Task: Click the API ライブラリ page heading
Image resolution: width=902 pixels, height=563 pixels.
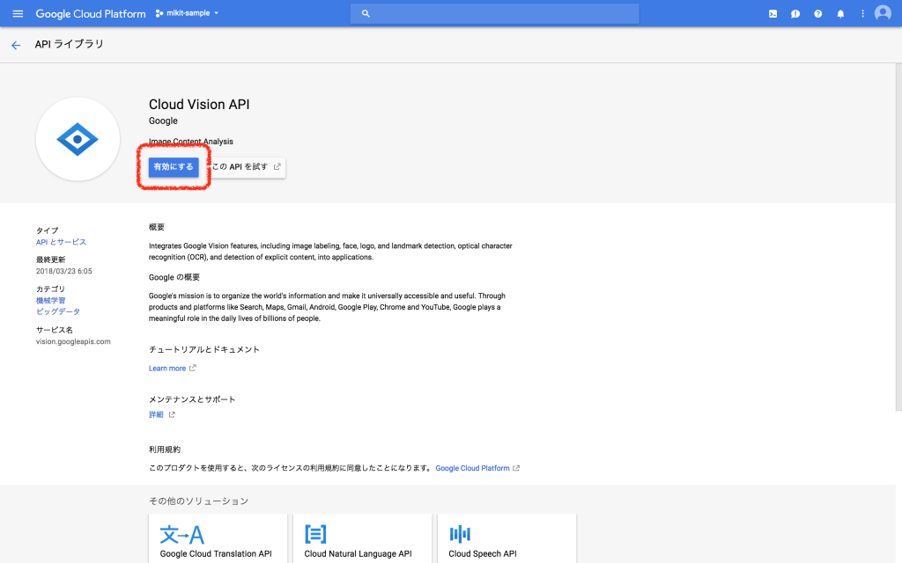Action: [x=69, y=44]
